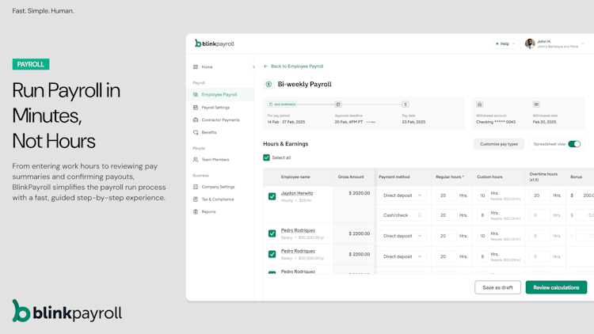Click the pay date dollar step icon

coord(406,104)
